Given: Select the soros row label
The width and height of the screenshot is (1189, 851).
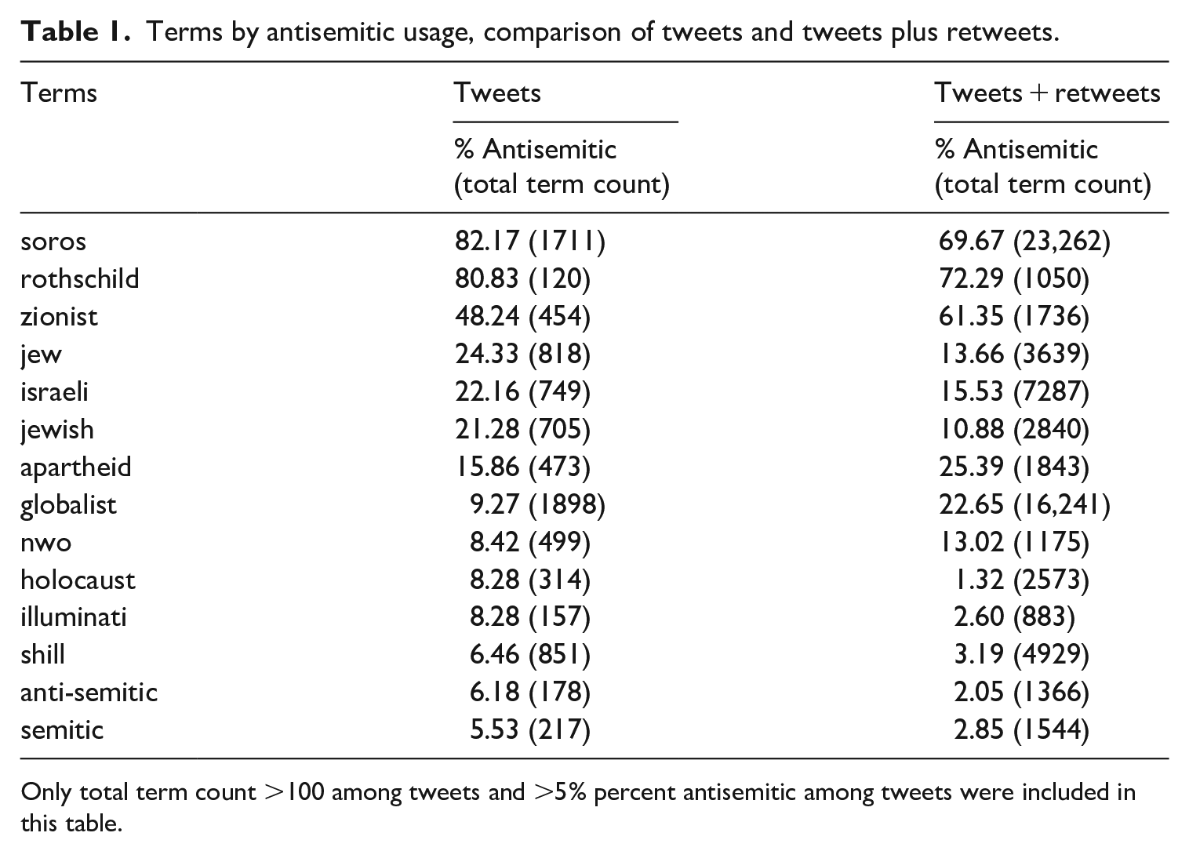Looking at the screenshot, I should pos(53,241).
